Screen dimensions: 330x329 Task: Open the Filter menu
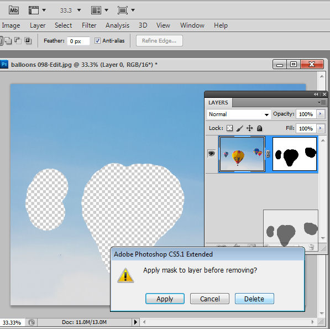point(89,25)
